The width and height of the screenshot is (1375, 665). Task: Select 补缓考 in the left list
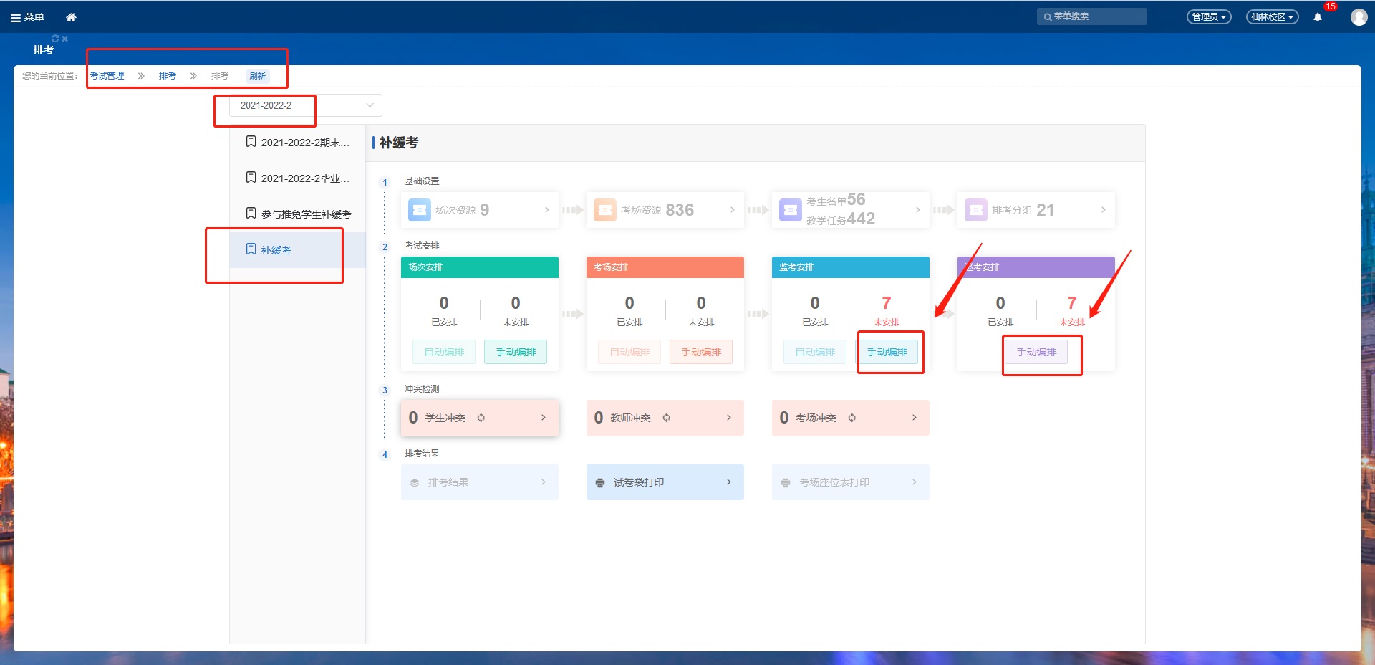(276, 250)
